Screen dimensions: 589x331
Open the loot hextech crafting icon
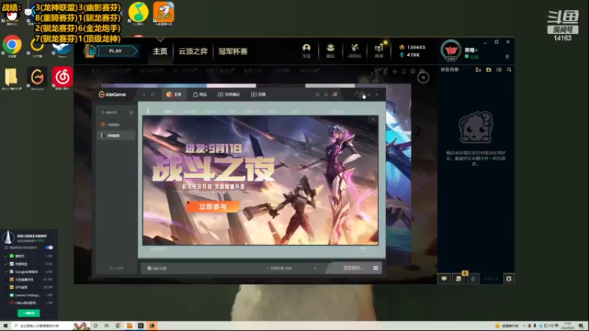tap(354, 51)
